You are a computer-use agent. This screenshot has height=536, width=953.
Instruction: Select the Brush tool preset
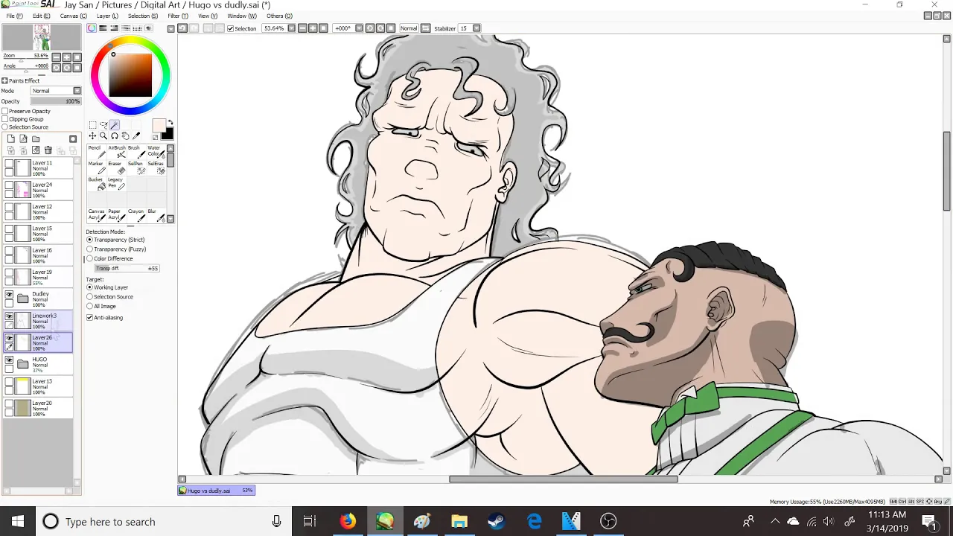pos(136,152)
